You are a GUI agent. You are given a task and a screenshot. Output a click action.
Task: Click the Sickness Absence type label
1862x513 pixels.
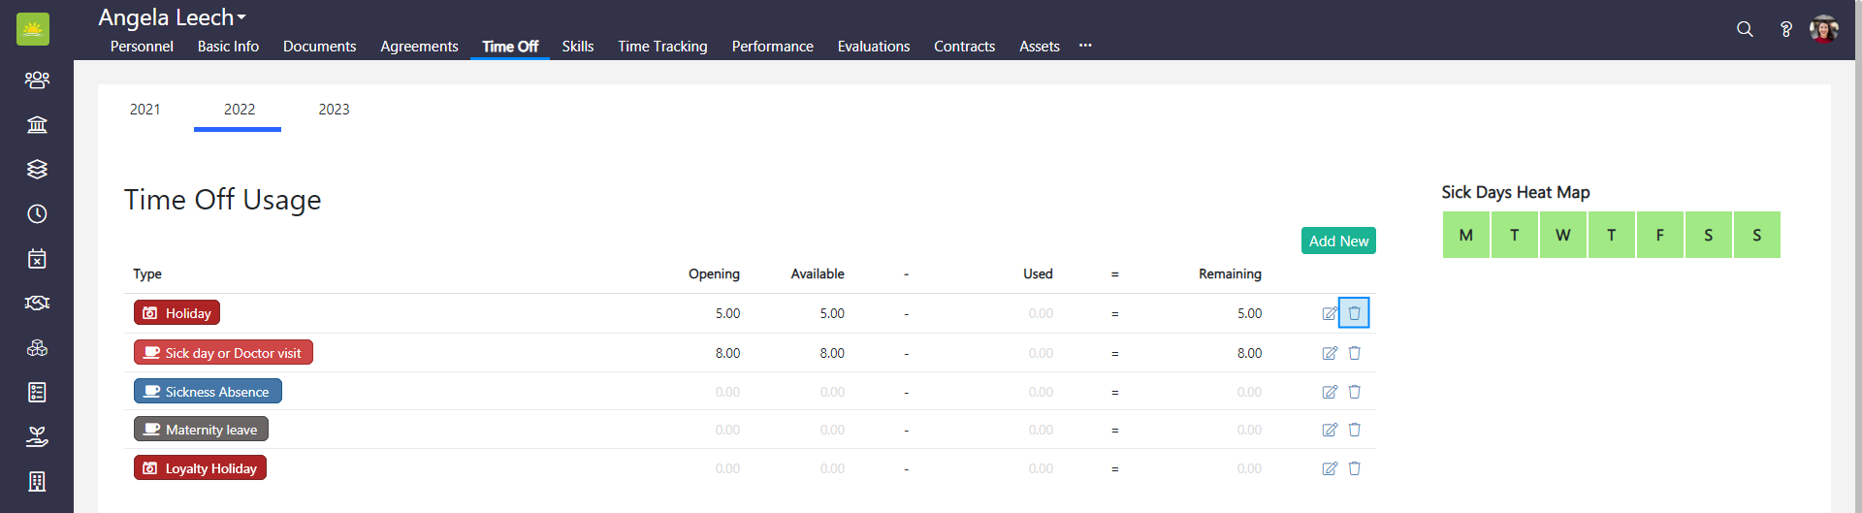[x=208, y=392]
